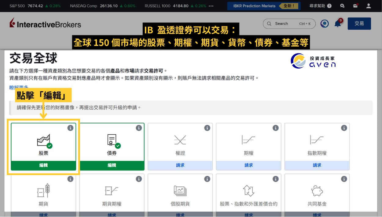Viewport: 382px width, 217px height.
Task: Click the Interactive Brokers logo
Action: click(45, 24)
